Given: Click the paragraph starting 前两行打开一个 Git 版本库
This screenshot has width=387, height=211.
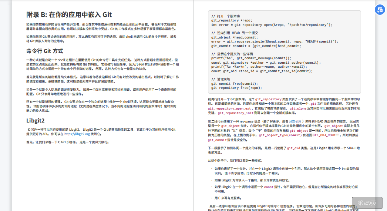Looking at the screenshot, I should point(284,106).
